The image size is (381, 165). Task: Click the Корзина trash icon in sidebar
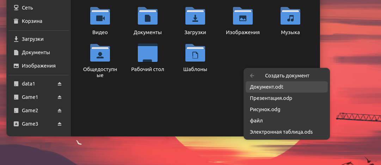tap(16, 21)
